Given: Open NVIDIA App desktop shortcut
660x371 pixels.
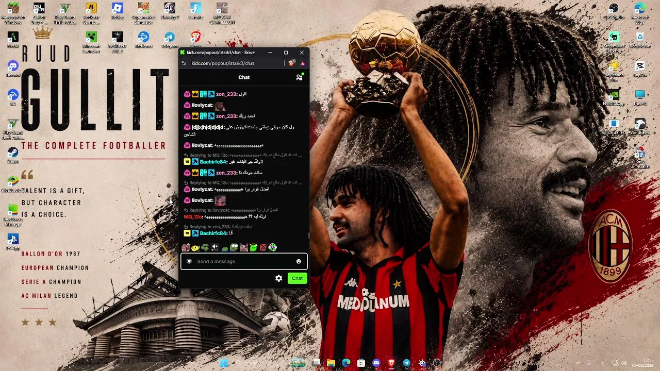Looking at the screenshot, I should click(x=614, y=97).
